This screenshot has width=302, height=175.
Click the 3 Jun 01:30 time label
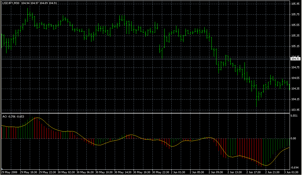pos(292,172)
